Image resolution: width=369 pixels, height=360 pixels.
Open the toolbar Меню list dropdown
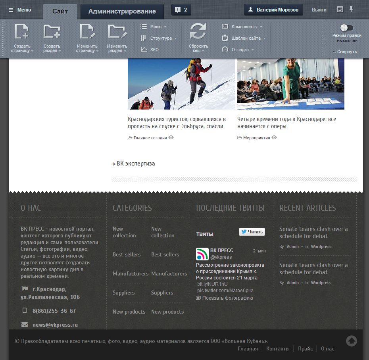pos(154,27)
